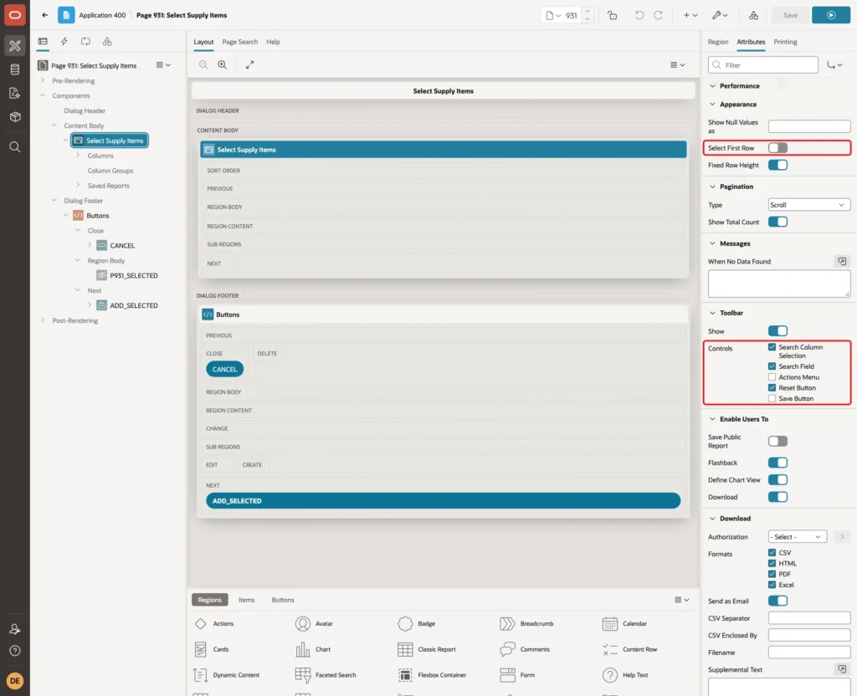Toggle the Flashback switch
This screenshot has height=696, width=857.
pyautogui.click(x=777, y=463)
